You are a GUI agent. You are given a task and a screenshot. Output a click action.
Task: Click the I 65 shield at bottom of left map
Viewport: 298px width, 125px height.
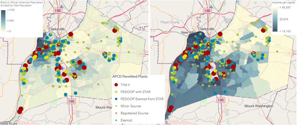[71, 100]
